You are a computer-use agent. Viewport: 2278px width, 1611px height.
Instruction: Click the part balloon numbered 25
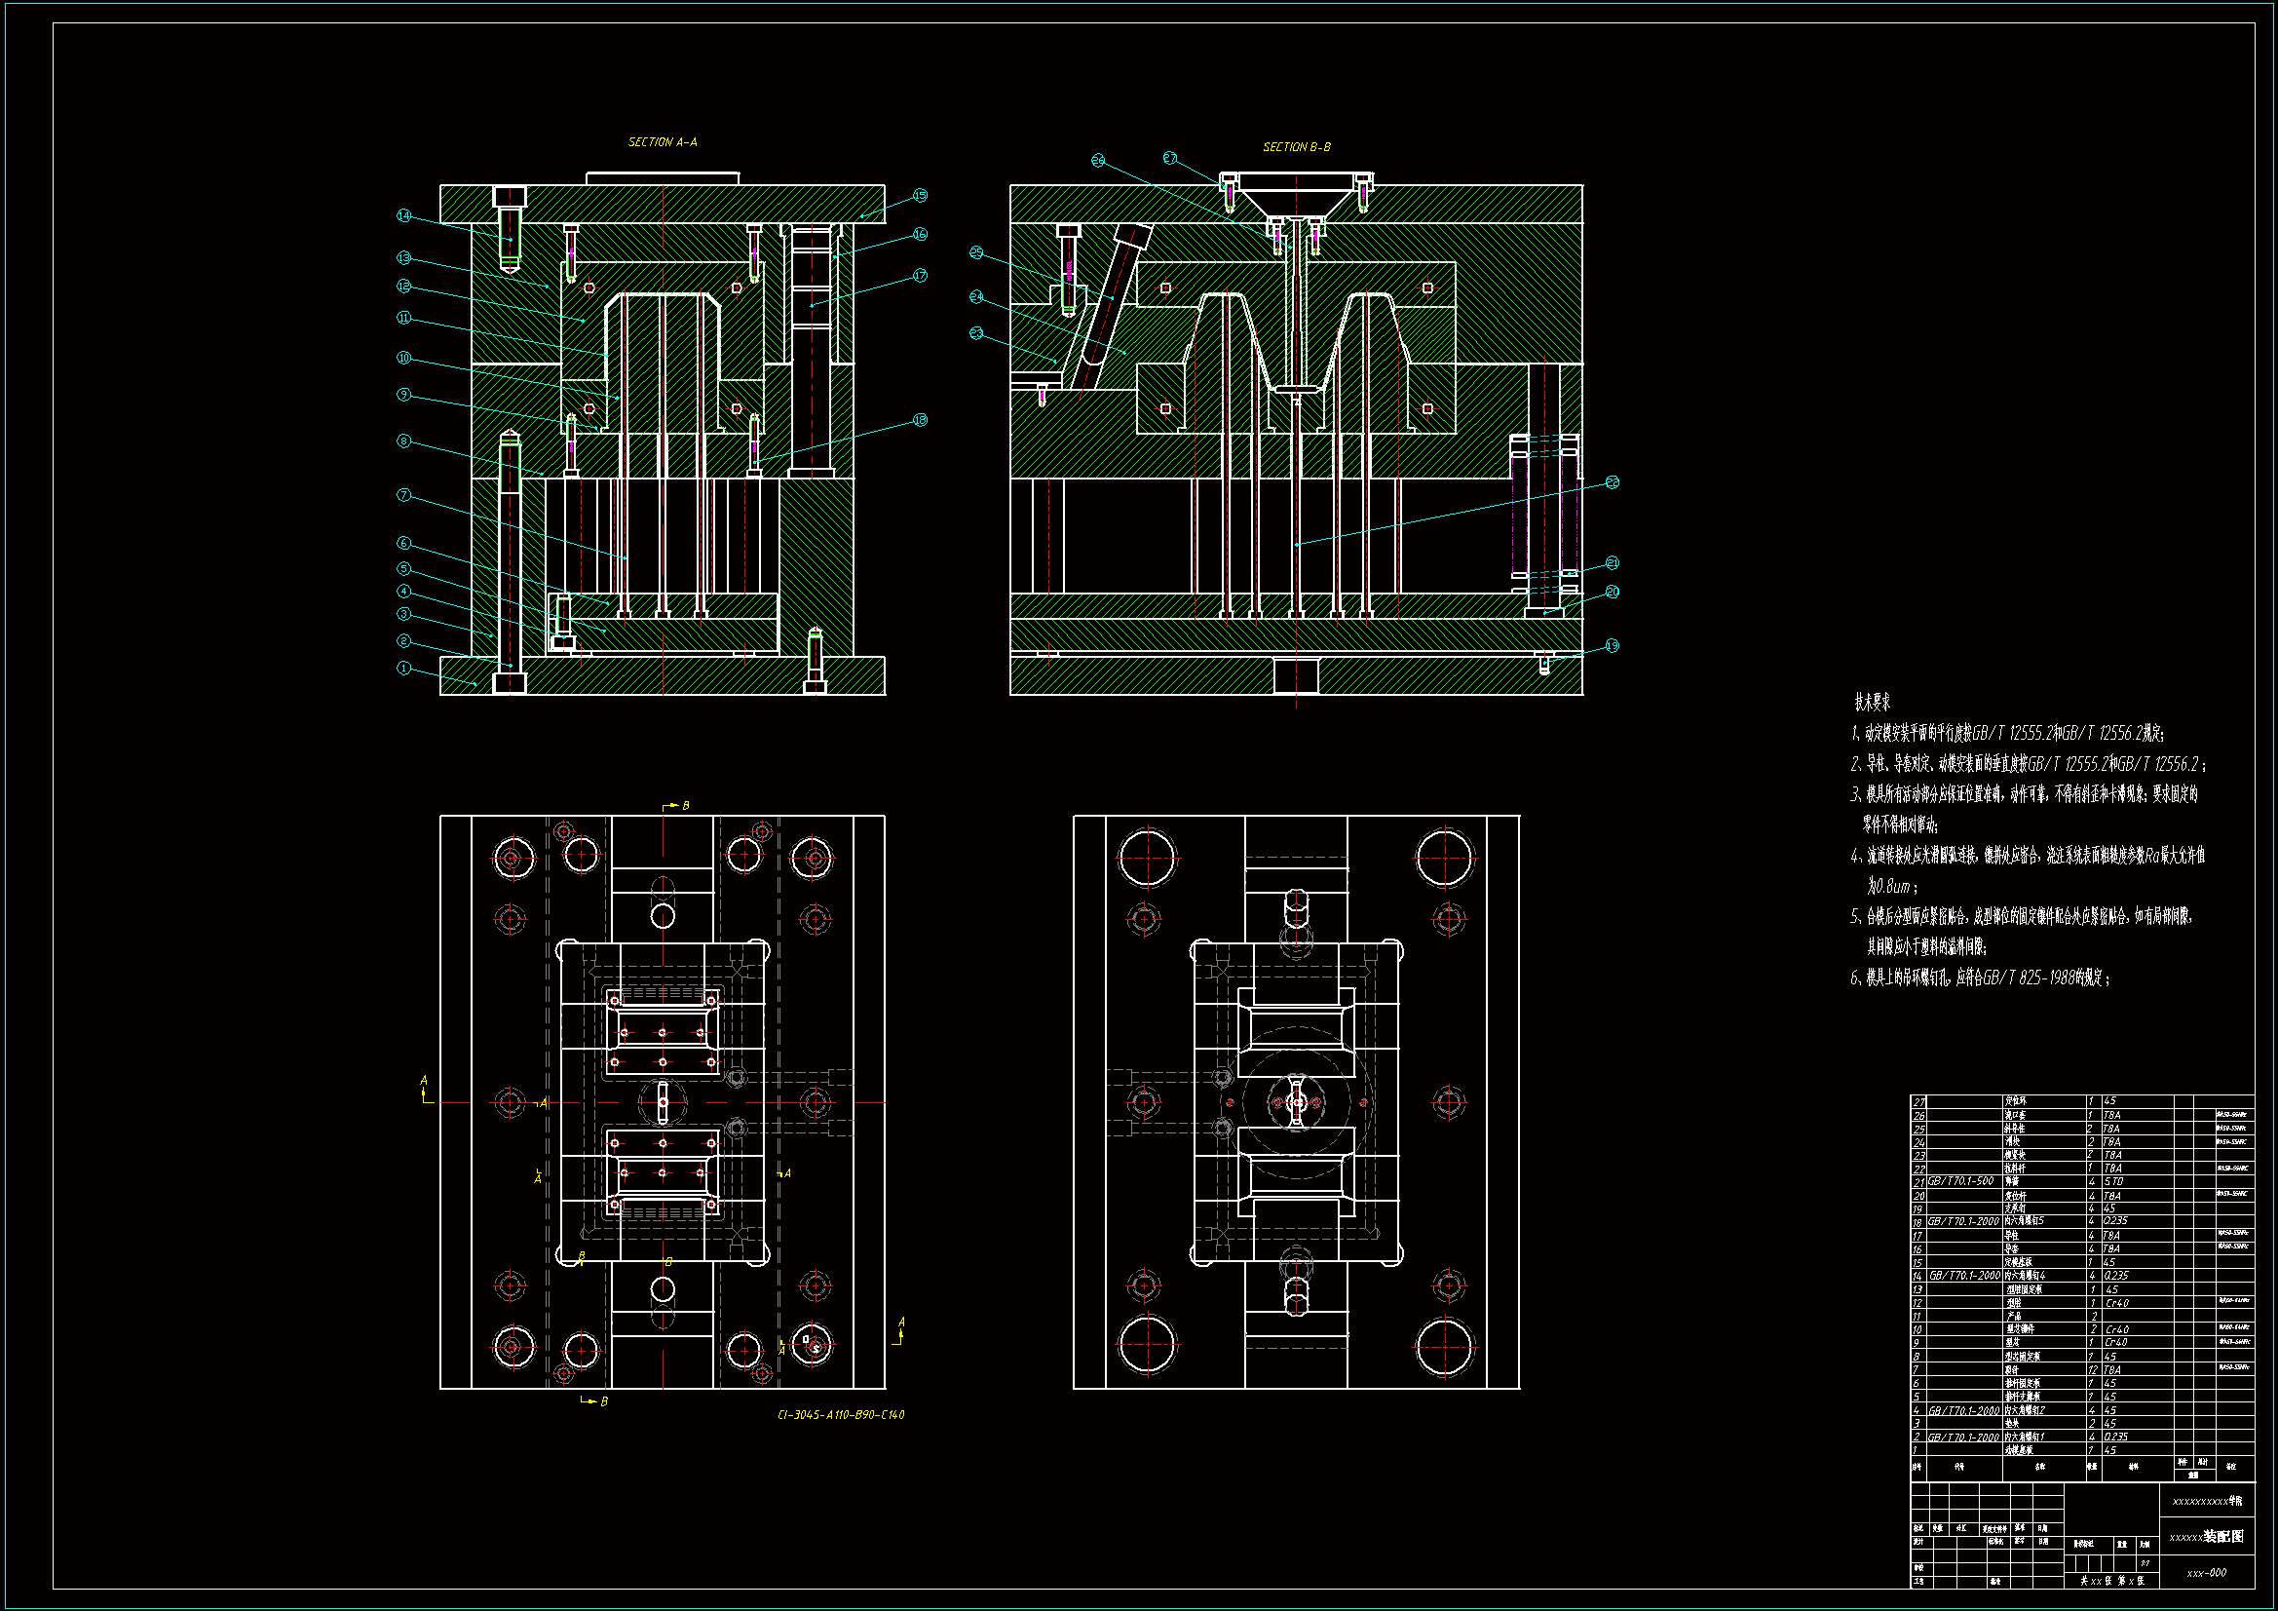click(976, 252)
